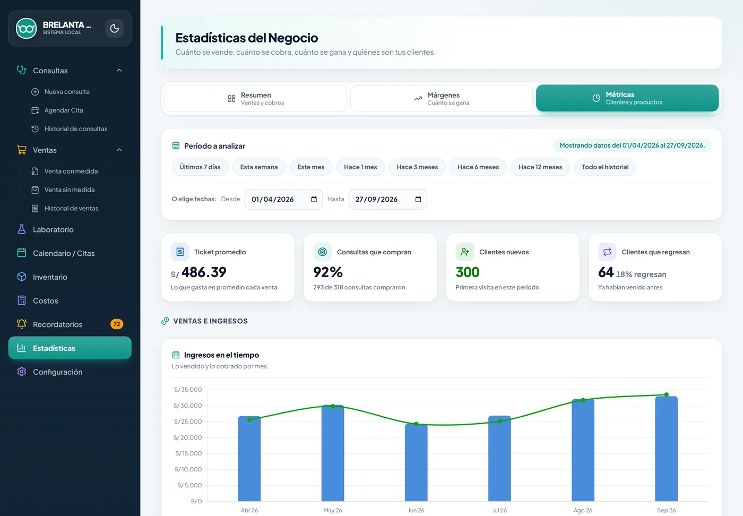Click the Clientes que regresan repeat icon
Screen dimensions: 743x516
(607, 252)
